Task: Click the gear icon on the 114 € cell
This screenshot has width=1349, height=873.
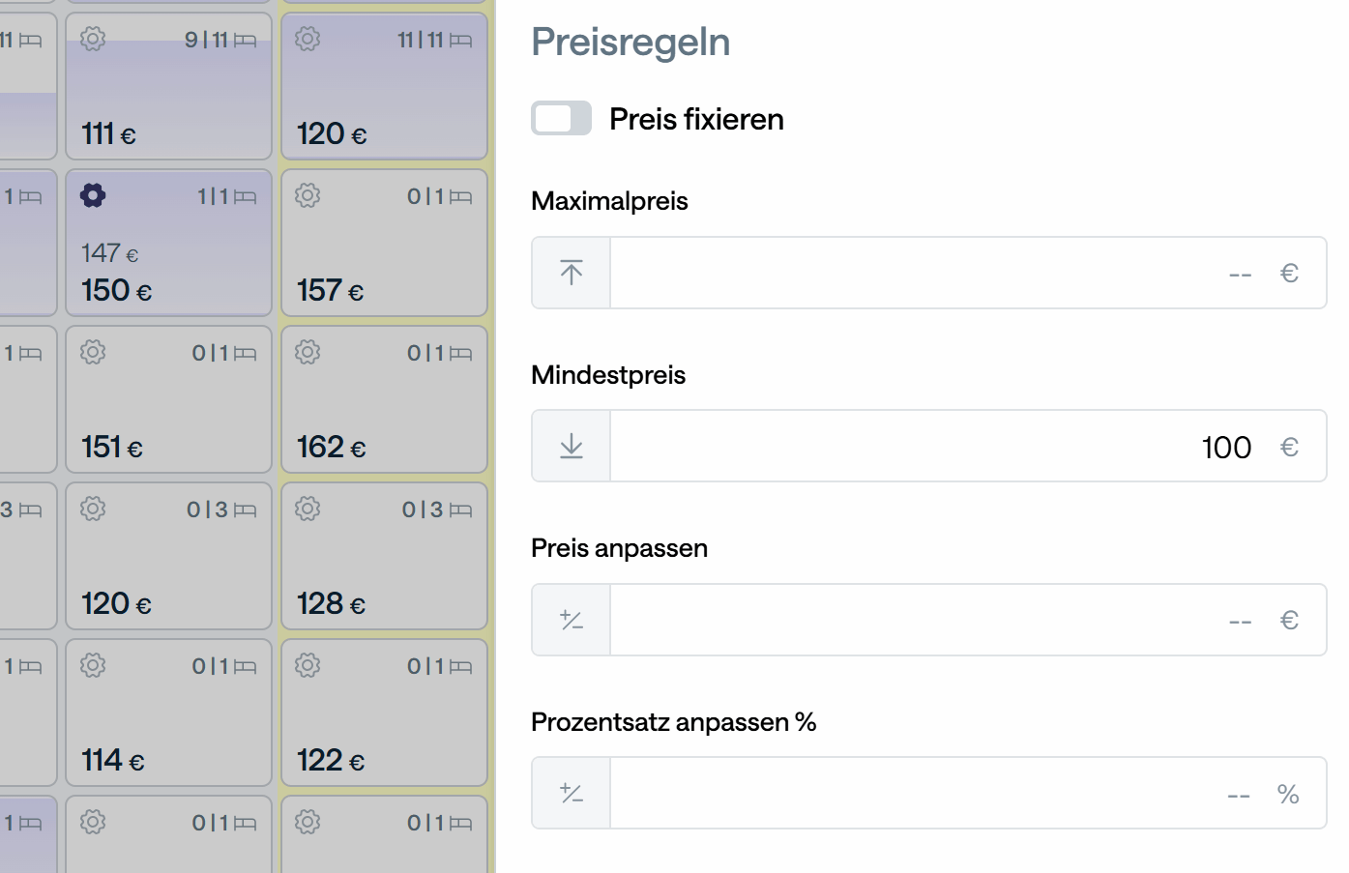Action: pos(93,665)
